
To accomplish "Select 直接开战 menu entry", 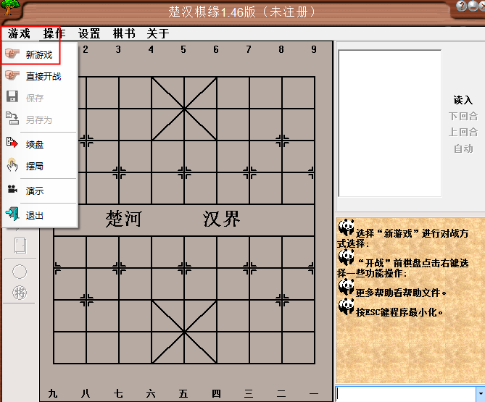I will coord(39,76).
